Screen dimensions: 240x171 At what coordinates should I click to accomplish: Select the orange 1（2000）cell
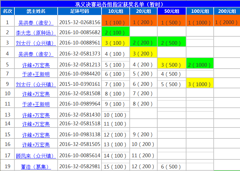227,22
